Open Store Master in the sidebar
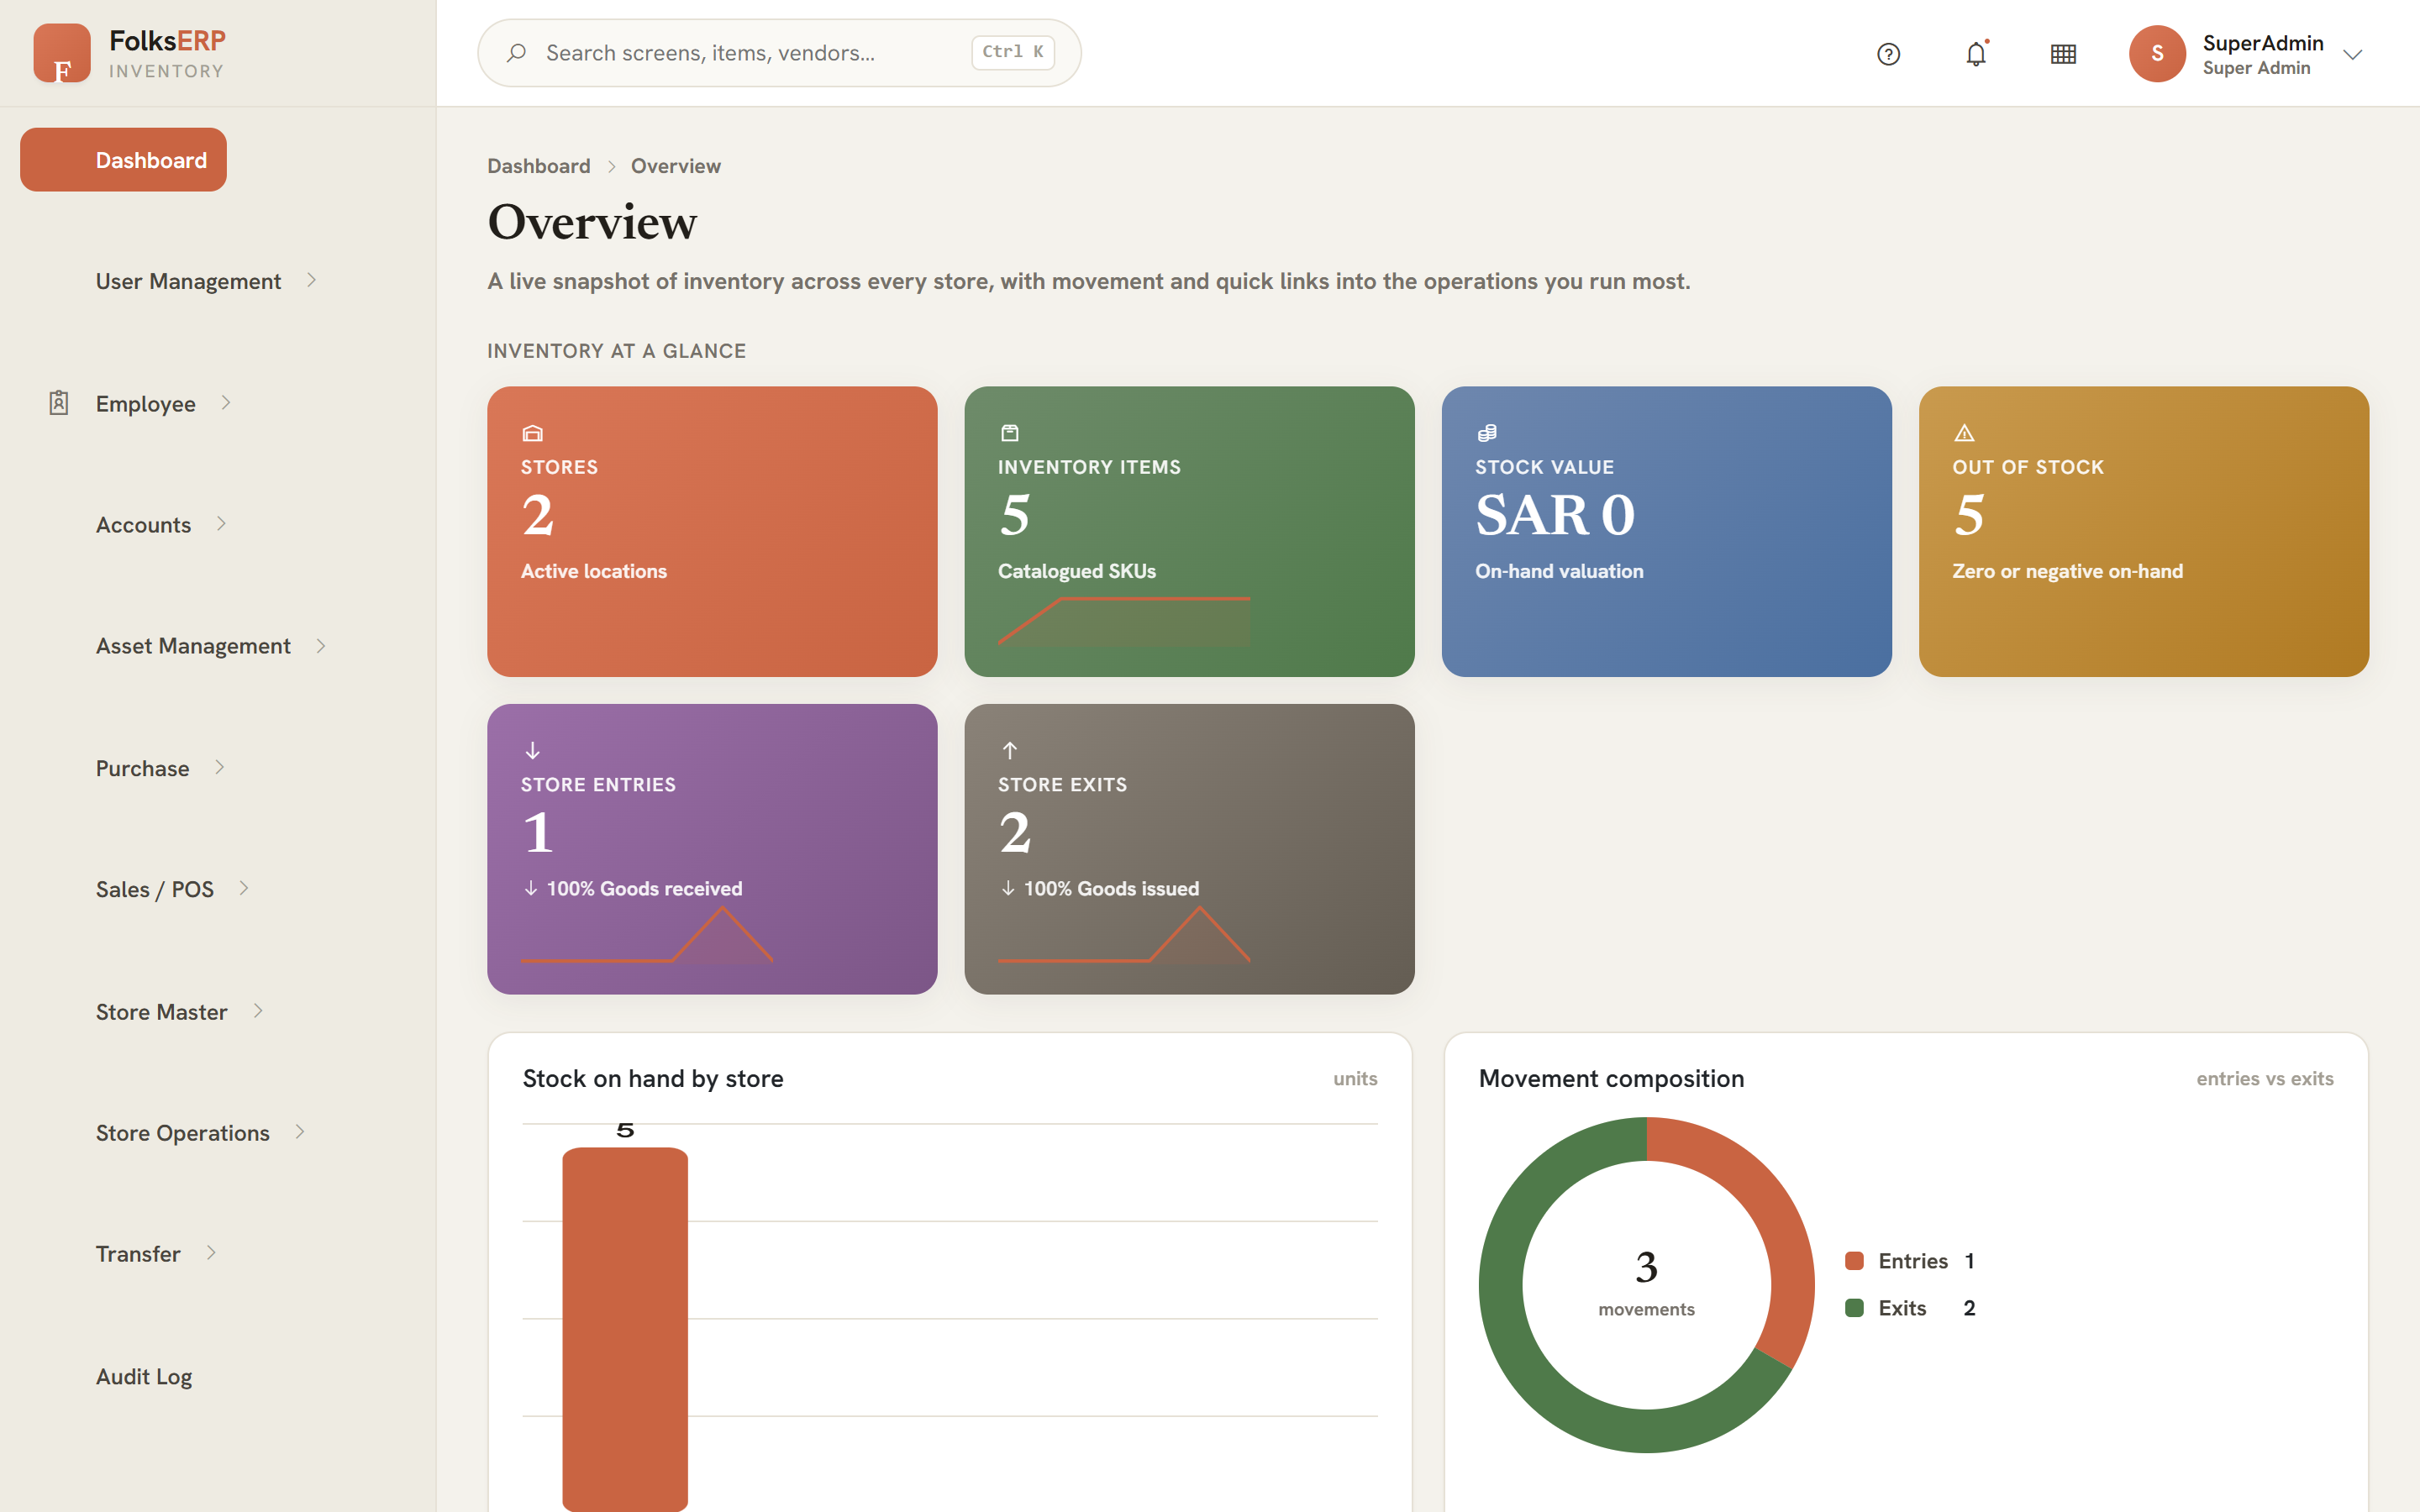 point(161,1012)
